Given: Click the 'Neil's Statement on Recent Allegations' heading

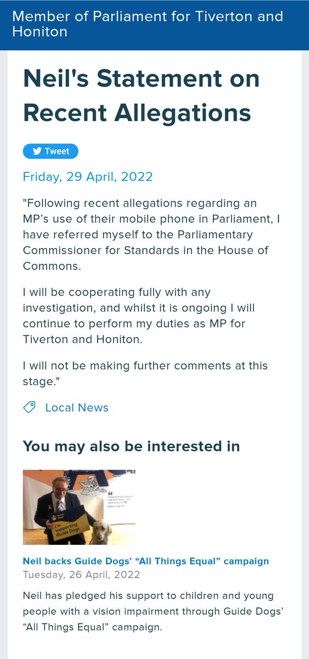Looking at the screenshot, I should point(141,96).
